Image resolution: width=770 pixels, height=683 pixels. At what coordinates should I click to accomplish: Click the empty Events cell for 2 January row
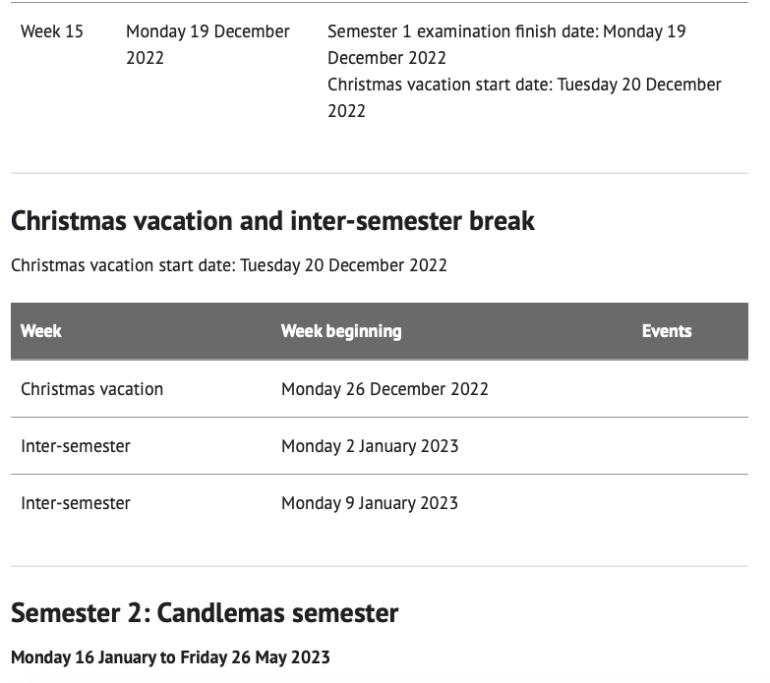click(688, 446)
